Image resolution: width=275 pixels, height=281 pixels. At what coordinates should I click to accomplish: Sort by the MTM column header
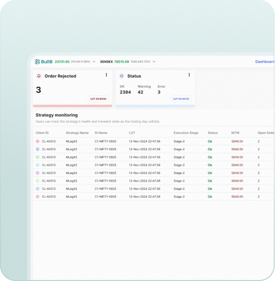(x=235, y=133)
